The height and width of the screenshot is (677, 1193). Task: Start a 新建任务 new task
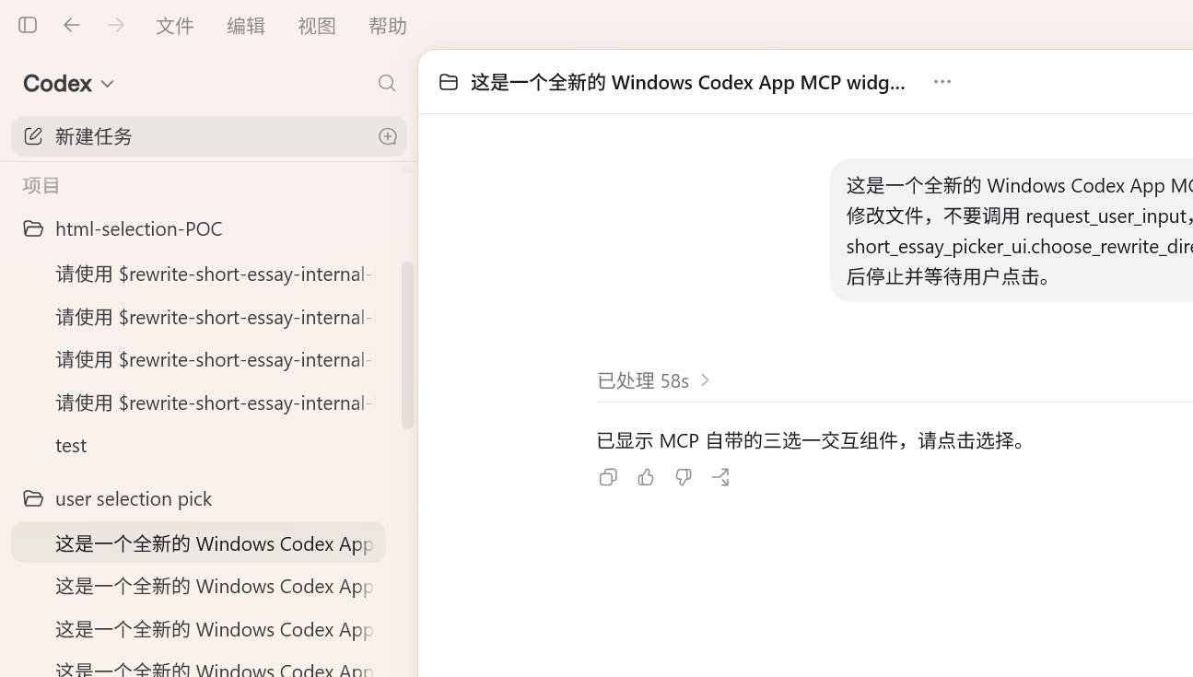tap(209, 136)
